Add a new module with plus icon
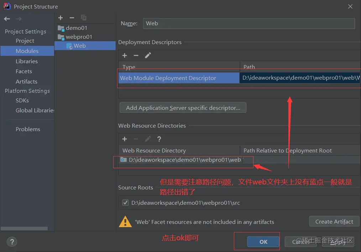Viewport: 361px width, 252px height. (61, 18)
